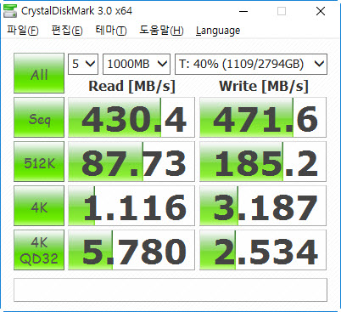This screenshot has width=341, height=312.
Task: Open the 도움말(H) menu
Action: point(161,31)
